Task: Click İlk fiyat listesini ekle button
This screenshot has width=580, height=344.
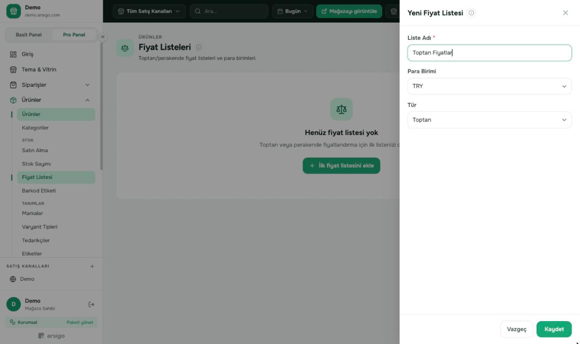Action: coord(342,165)
